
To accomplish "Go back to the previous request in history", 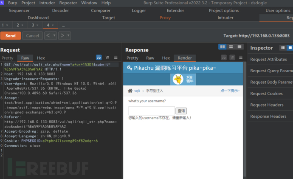I will click(x=48, y=36).
